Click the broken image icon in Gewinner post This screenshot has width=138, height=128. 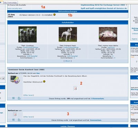click(75, 89)
